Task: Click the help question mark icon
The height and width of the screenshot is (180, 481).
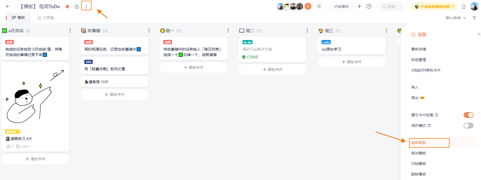Action: coord(369,6)
